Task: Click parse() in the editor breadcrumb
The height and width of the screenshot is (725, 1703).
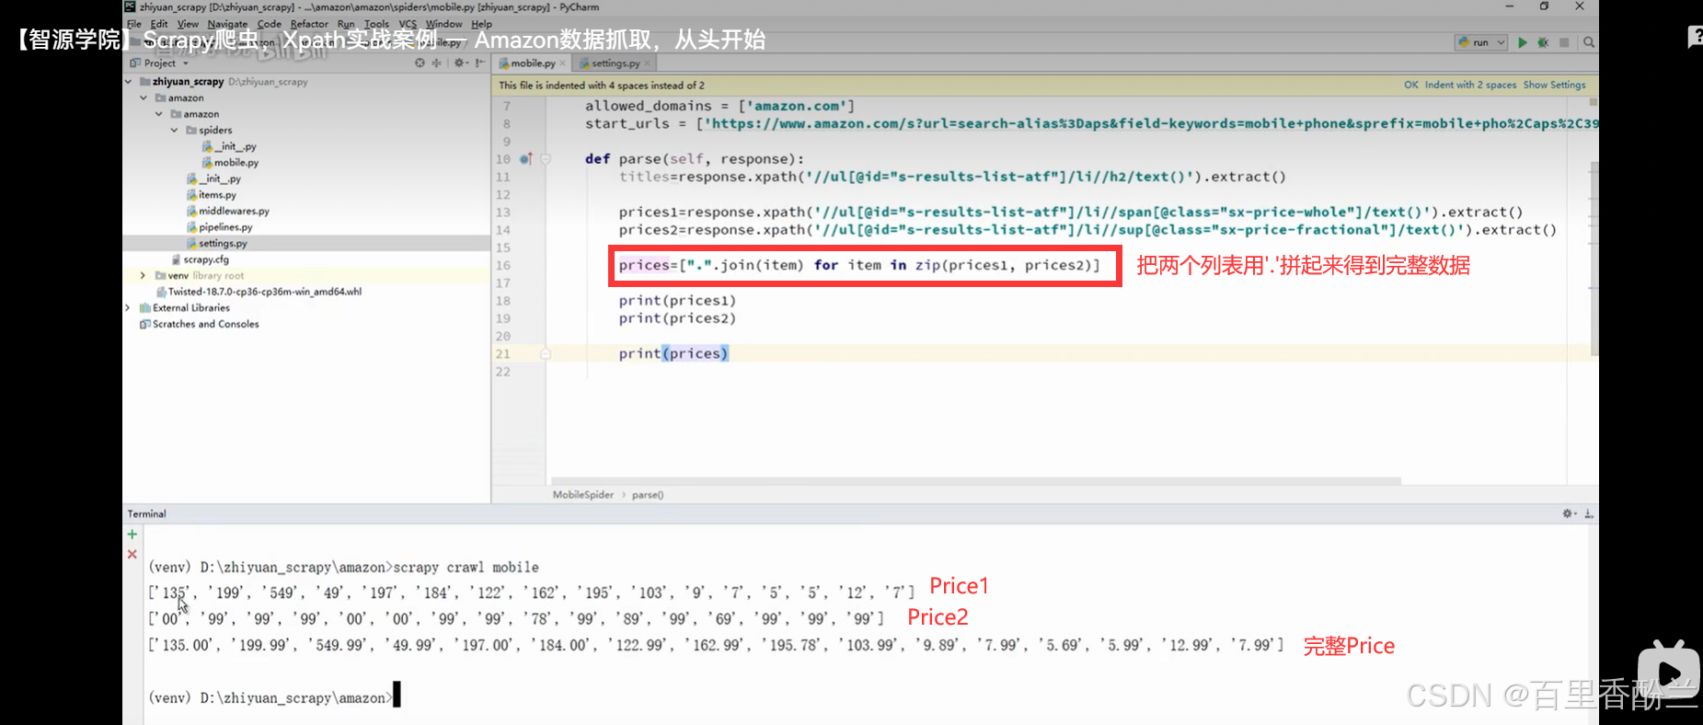Action: click(x=648, y=495)
